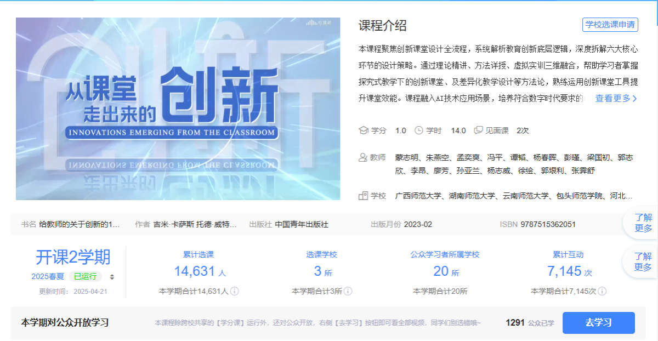Click the truncated book title 给教师的关于创新的1...
Screen dimensions: 658x341
pyautogui.click(x=79, y=224)
